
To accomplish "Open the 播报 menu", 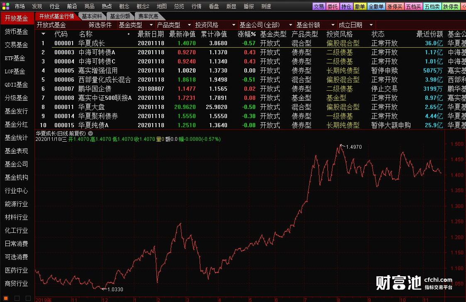I will point(249,6).
